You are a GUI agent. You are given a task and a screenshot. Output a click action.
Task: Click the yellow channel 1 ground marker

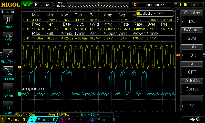pyautogui.click(x=19, y=67)
